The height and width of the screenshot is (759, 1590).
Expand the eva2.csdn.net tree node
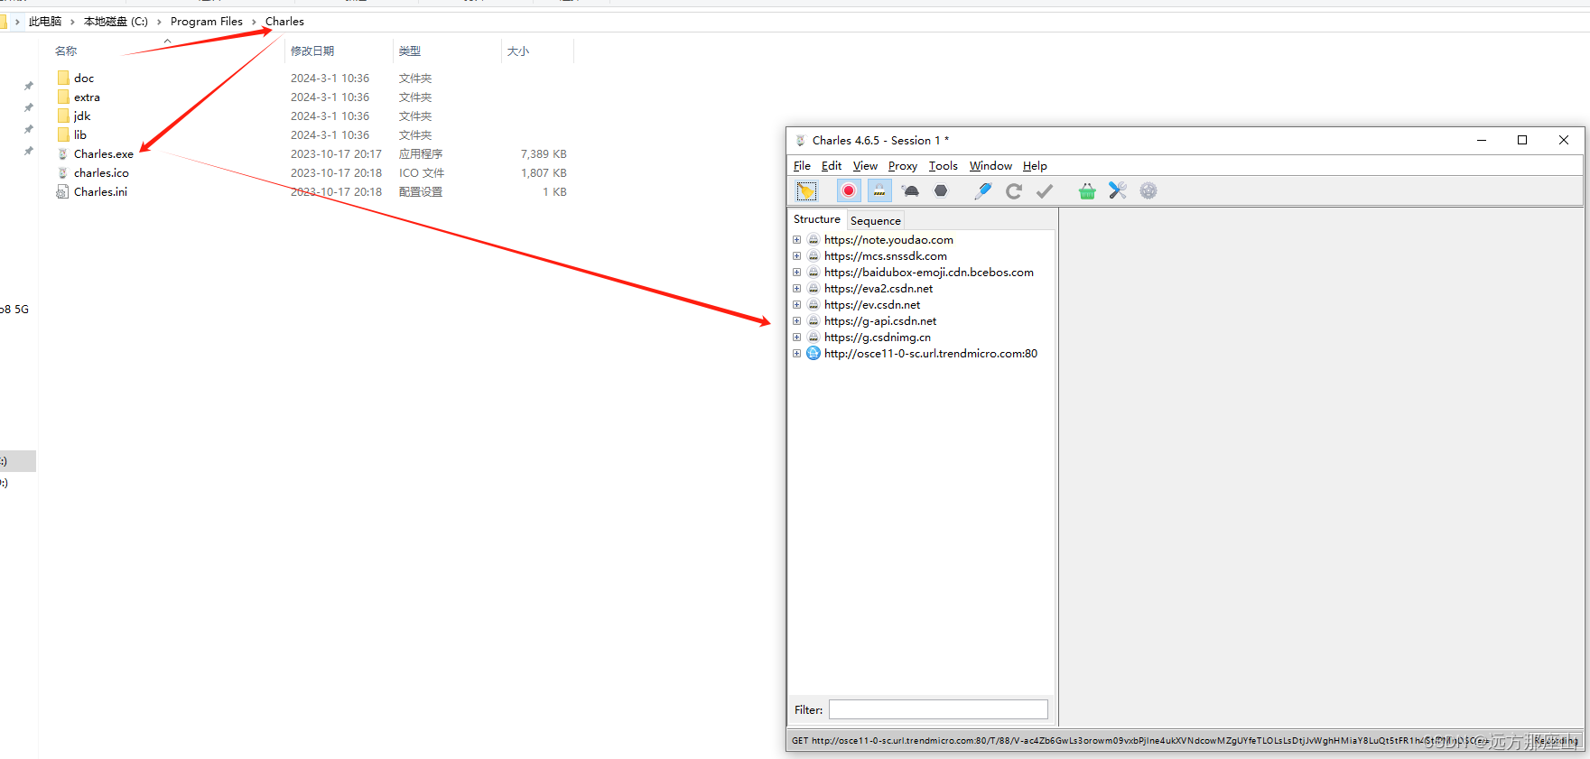pos(797,289)
